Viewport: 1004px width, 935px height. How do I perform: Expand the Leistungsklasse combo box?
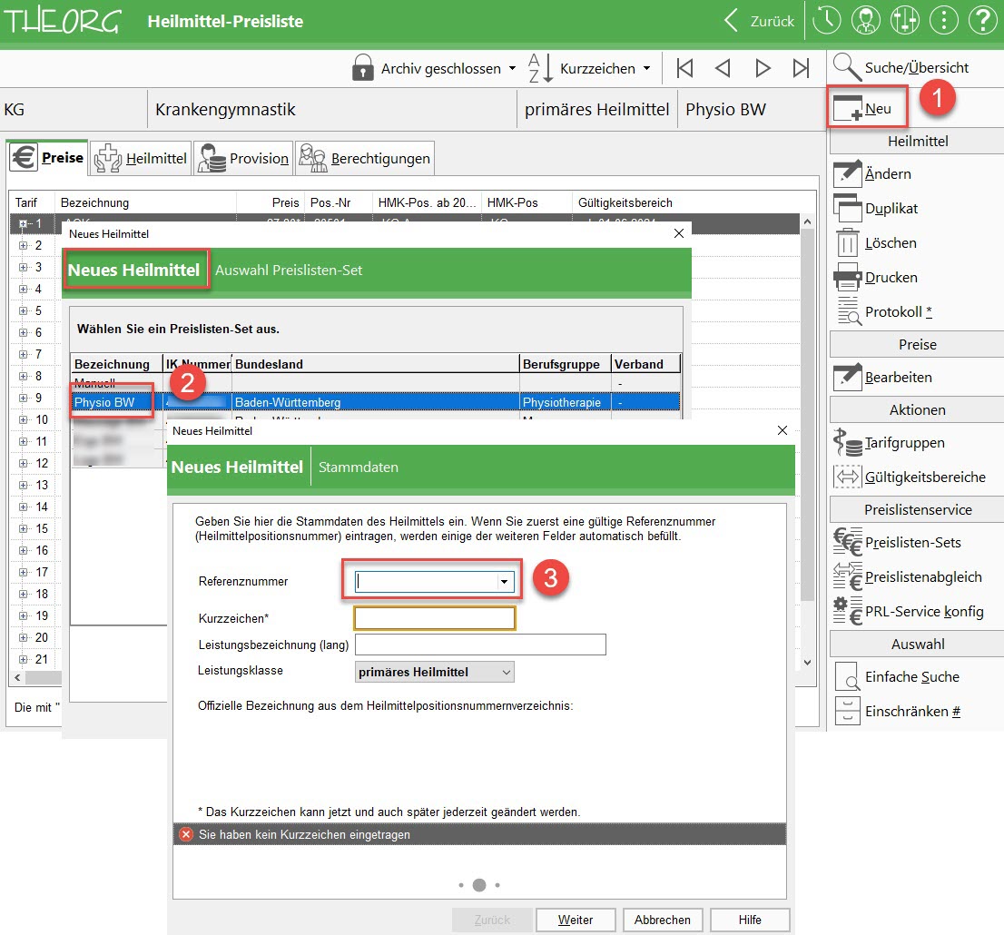(x=506, y=672)
